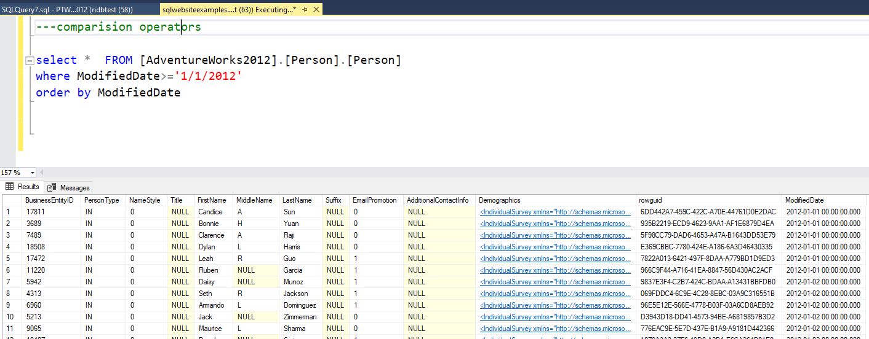This screenshot has height=339, width=869.
Task: Switch to the Messages tab
Action: [69, 187]
